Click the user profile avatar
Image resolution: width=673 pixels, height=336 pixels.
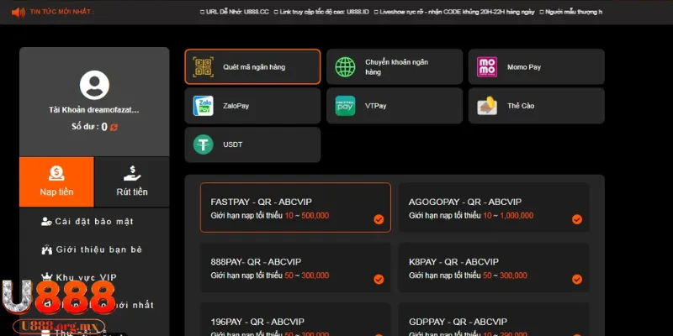pyautogui.click(x=94, y=85)
